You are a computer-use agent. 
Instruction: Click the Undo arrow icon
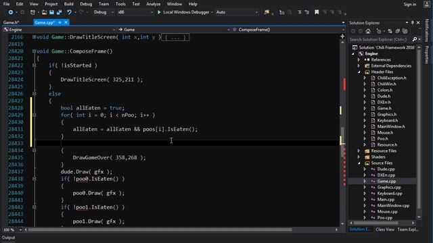(x=69, y=12)
